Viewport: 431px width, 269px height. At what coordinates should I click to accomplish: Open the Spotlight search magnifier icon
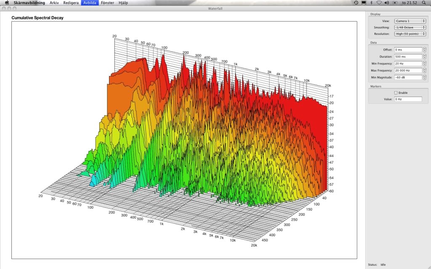[423, 3]
